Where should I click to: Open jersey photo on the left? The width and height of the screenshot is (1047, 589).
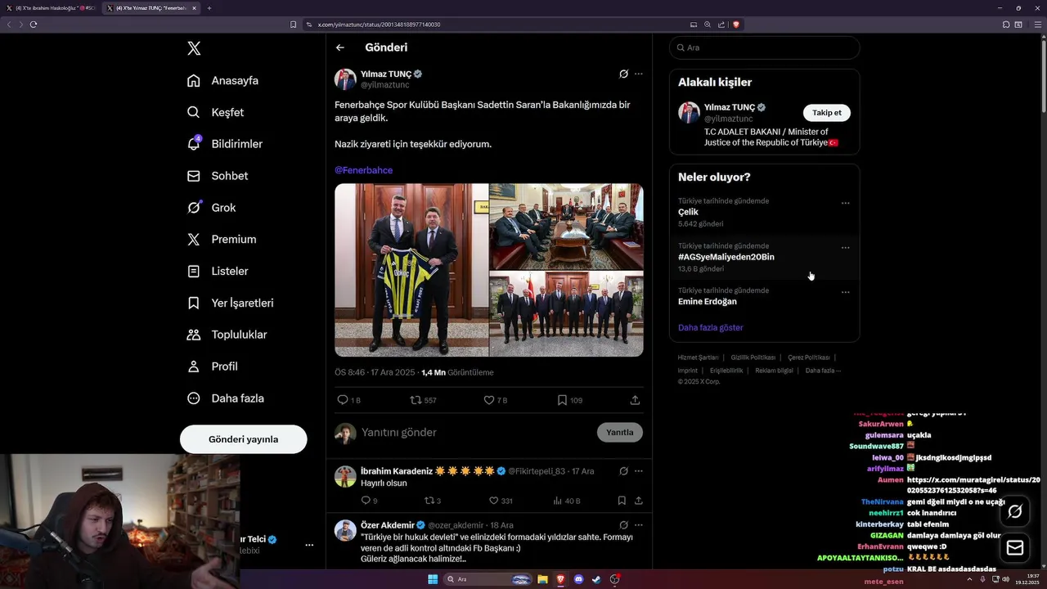411,270
